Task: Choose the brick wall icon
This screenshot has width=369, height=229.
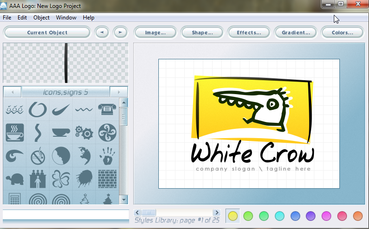Action: [107, 178]
